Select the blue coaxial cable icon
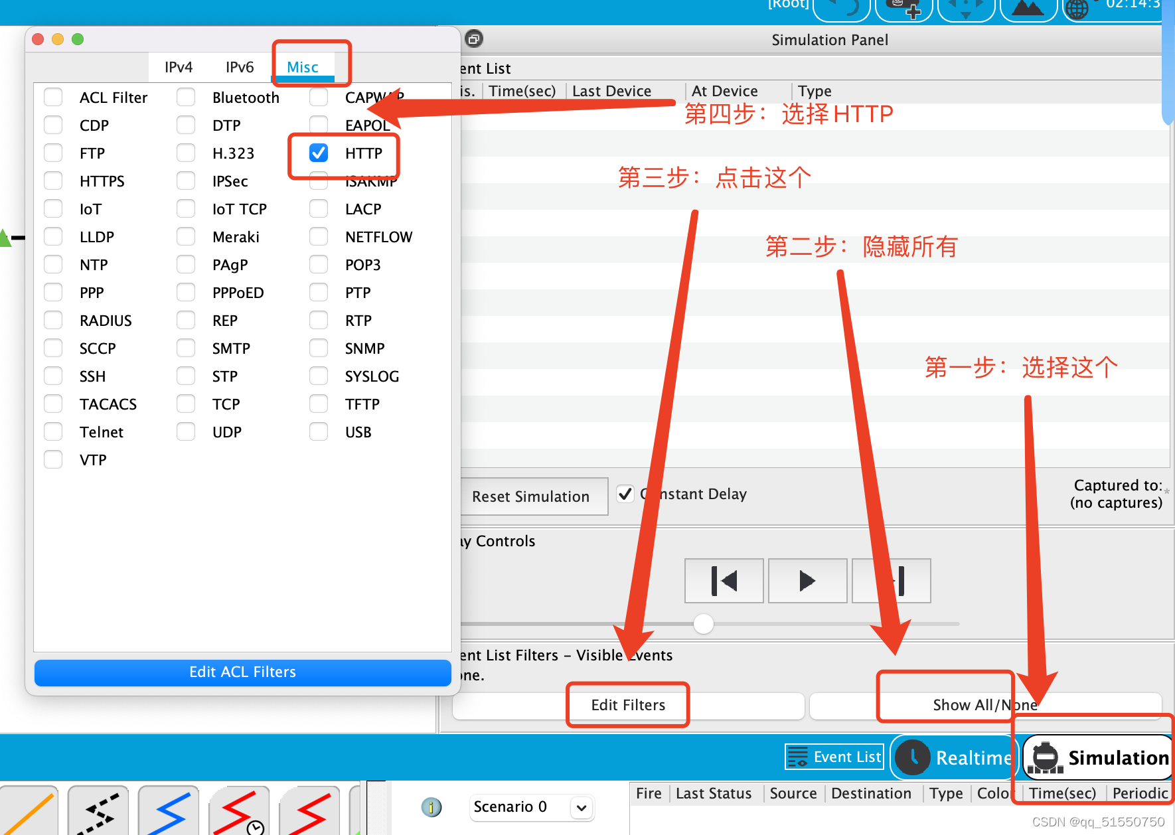 pos(169,811)
